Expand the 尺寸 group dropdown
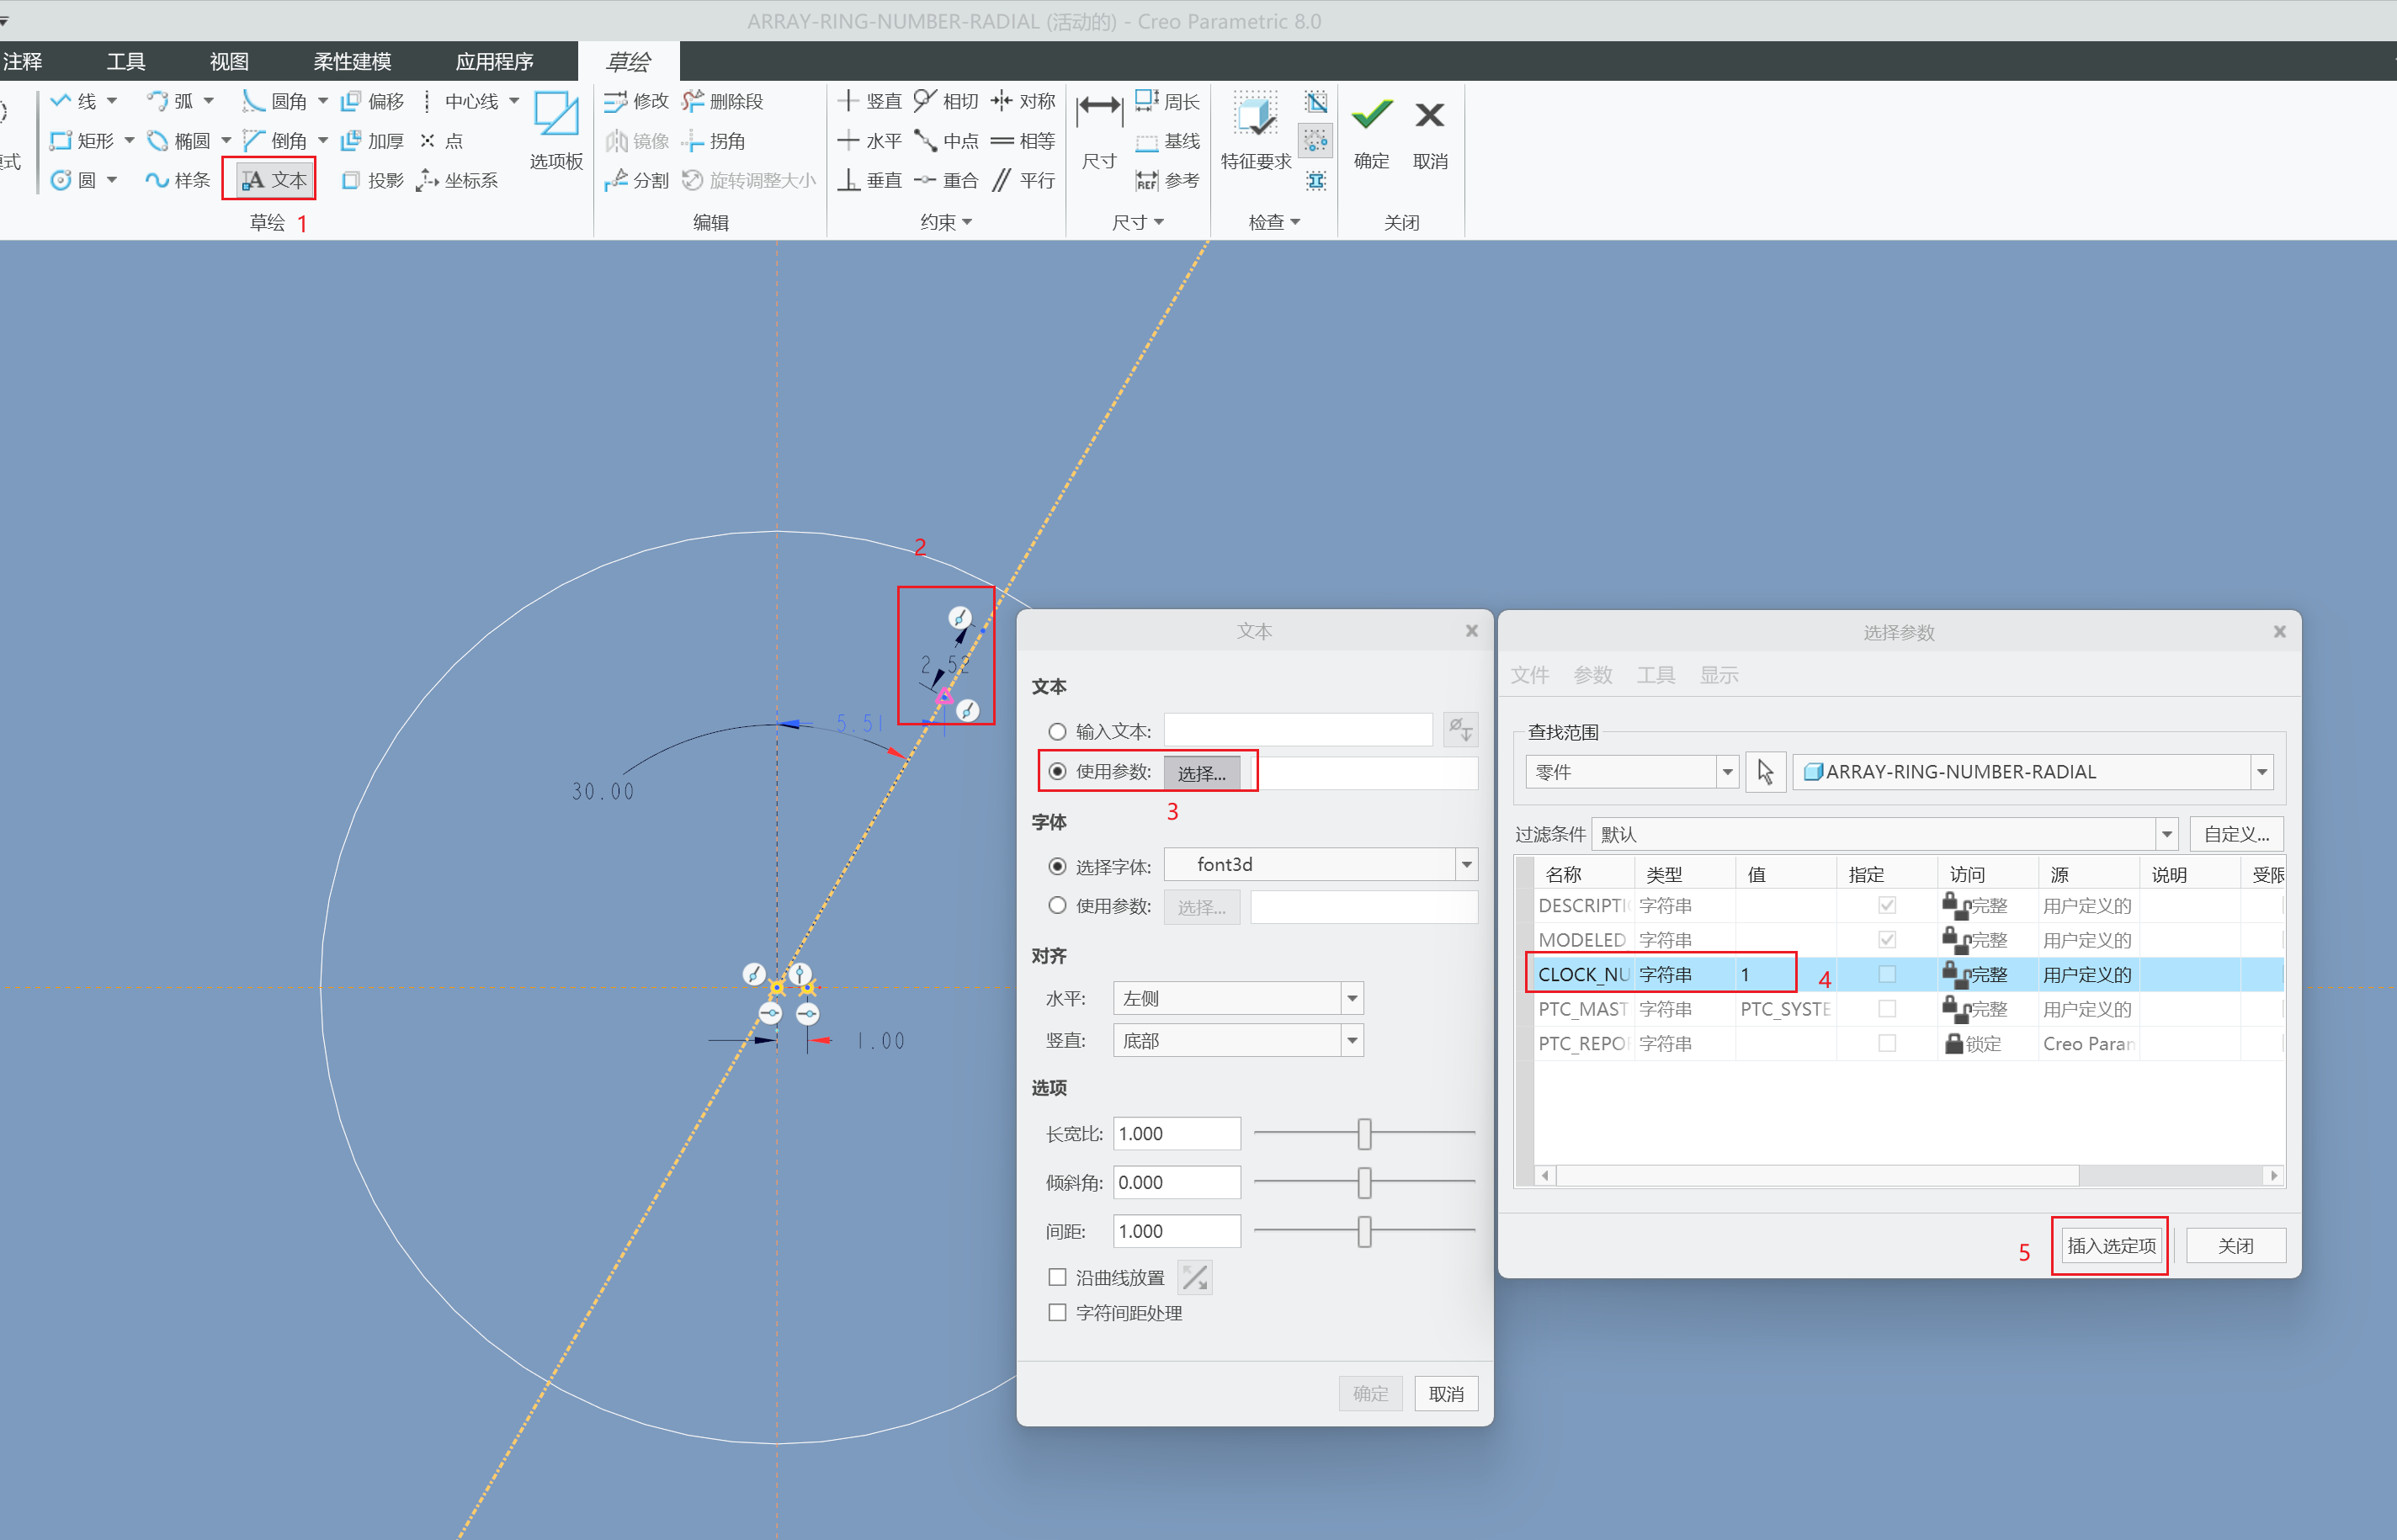This screenshot has width=2397, height=1540. click(1138, 222)
